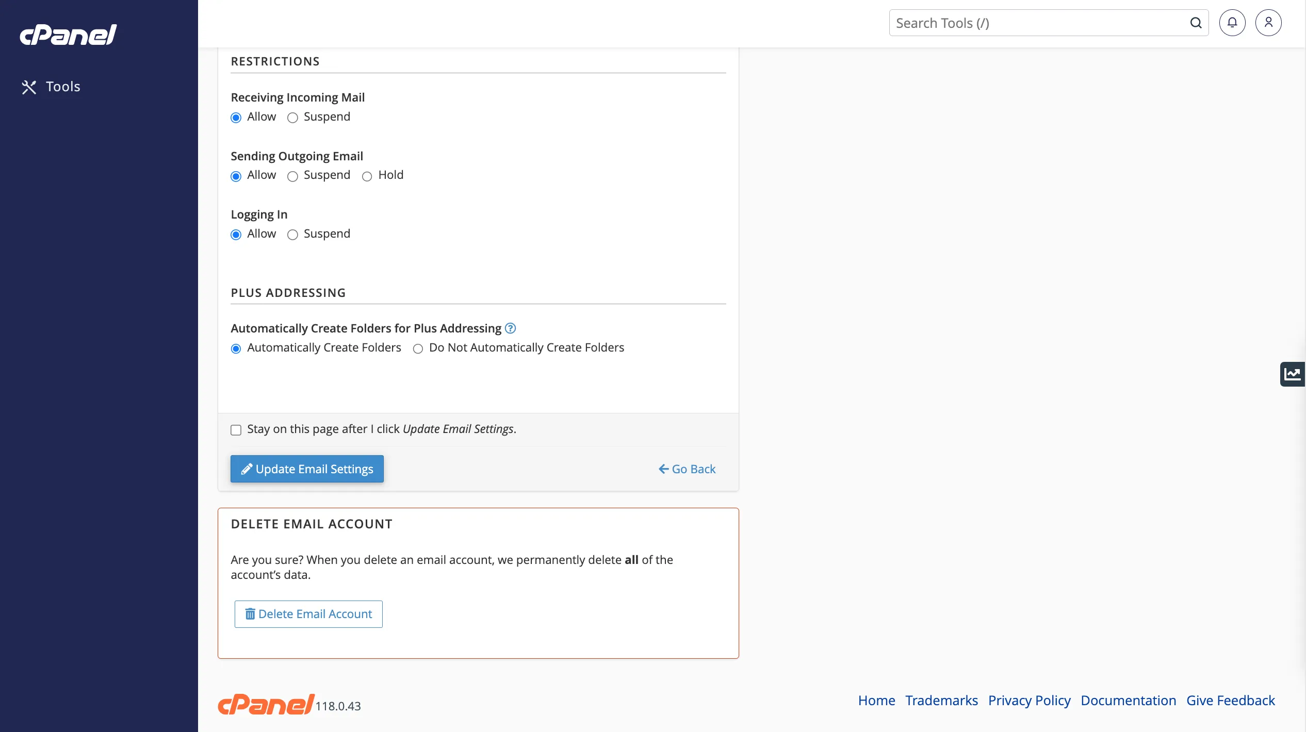Click the orange cPanel footer logo
The height and width of the screenshot is (732, 1306).
(266, 704)
